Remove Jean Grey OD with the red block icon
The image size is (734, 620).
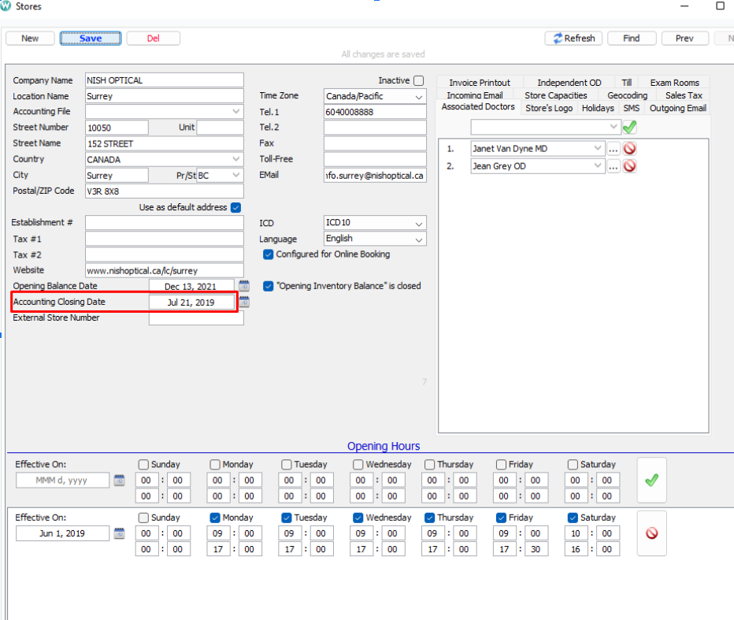(x=629, y=165)
